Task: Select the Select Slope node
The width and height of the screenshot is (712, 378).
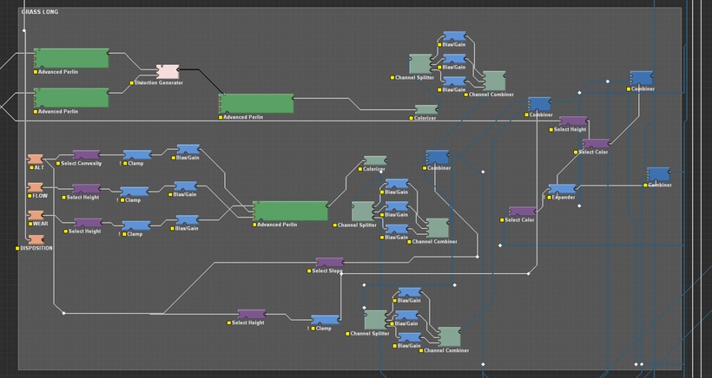Action: 329,262
